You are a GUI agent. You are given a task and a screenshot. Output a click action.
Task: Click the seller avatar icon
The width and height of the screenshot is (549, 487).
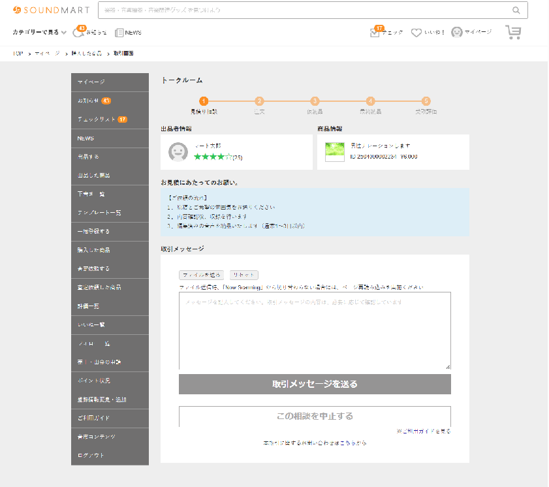point(178,151)
